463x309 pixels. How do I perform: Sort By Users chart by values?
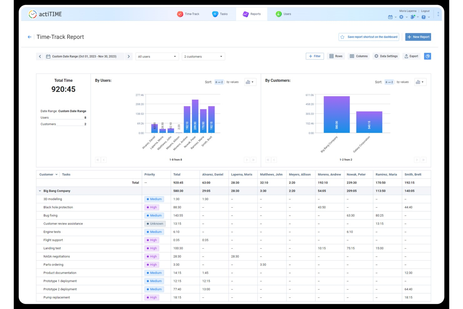232,82
